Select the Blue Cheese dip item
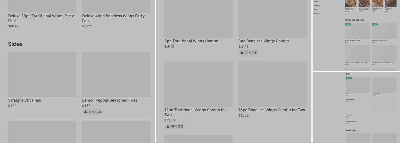The height and width of the screenshot is (143, 400). (350, 100)
